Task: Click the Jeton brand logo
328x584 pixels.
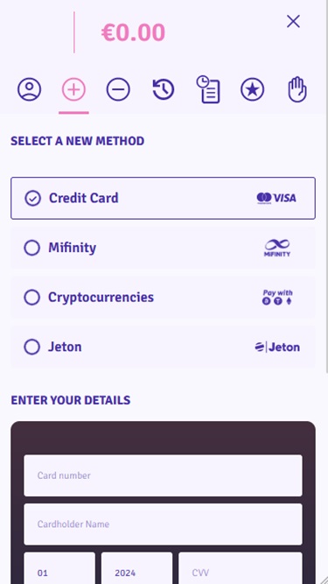Action: click(x=277, y=347)
